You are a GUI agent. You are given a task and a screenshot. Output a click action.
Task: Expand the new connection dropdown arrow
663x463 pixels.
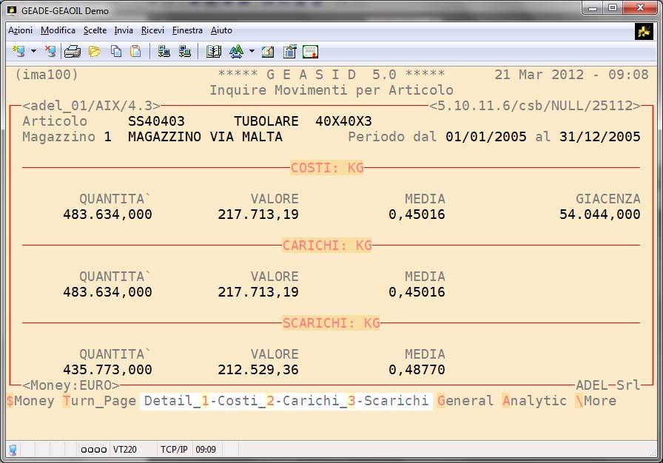tap(33, 51)
